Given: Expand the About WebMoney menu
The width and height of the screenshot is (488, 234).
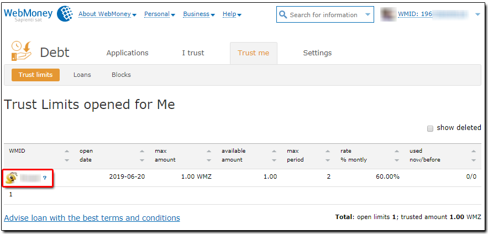Looking at the screenshot, I should [107, 14].
